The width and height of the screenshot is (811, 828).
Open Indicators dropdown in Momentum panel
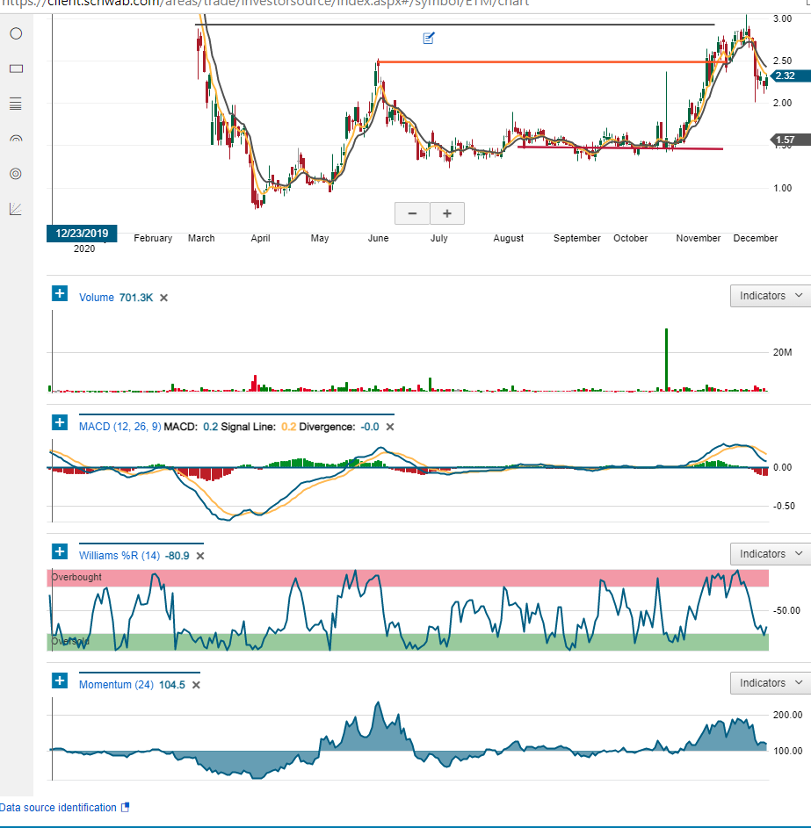(770, 682)
